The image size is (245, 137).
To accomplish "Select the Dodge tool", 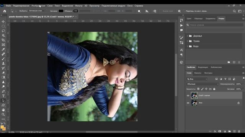I will (3, 86).
